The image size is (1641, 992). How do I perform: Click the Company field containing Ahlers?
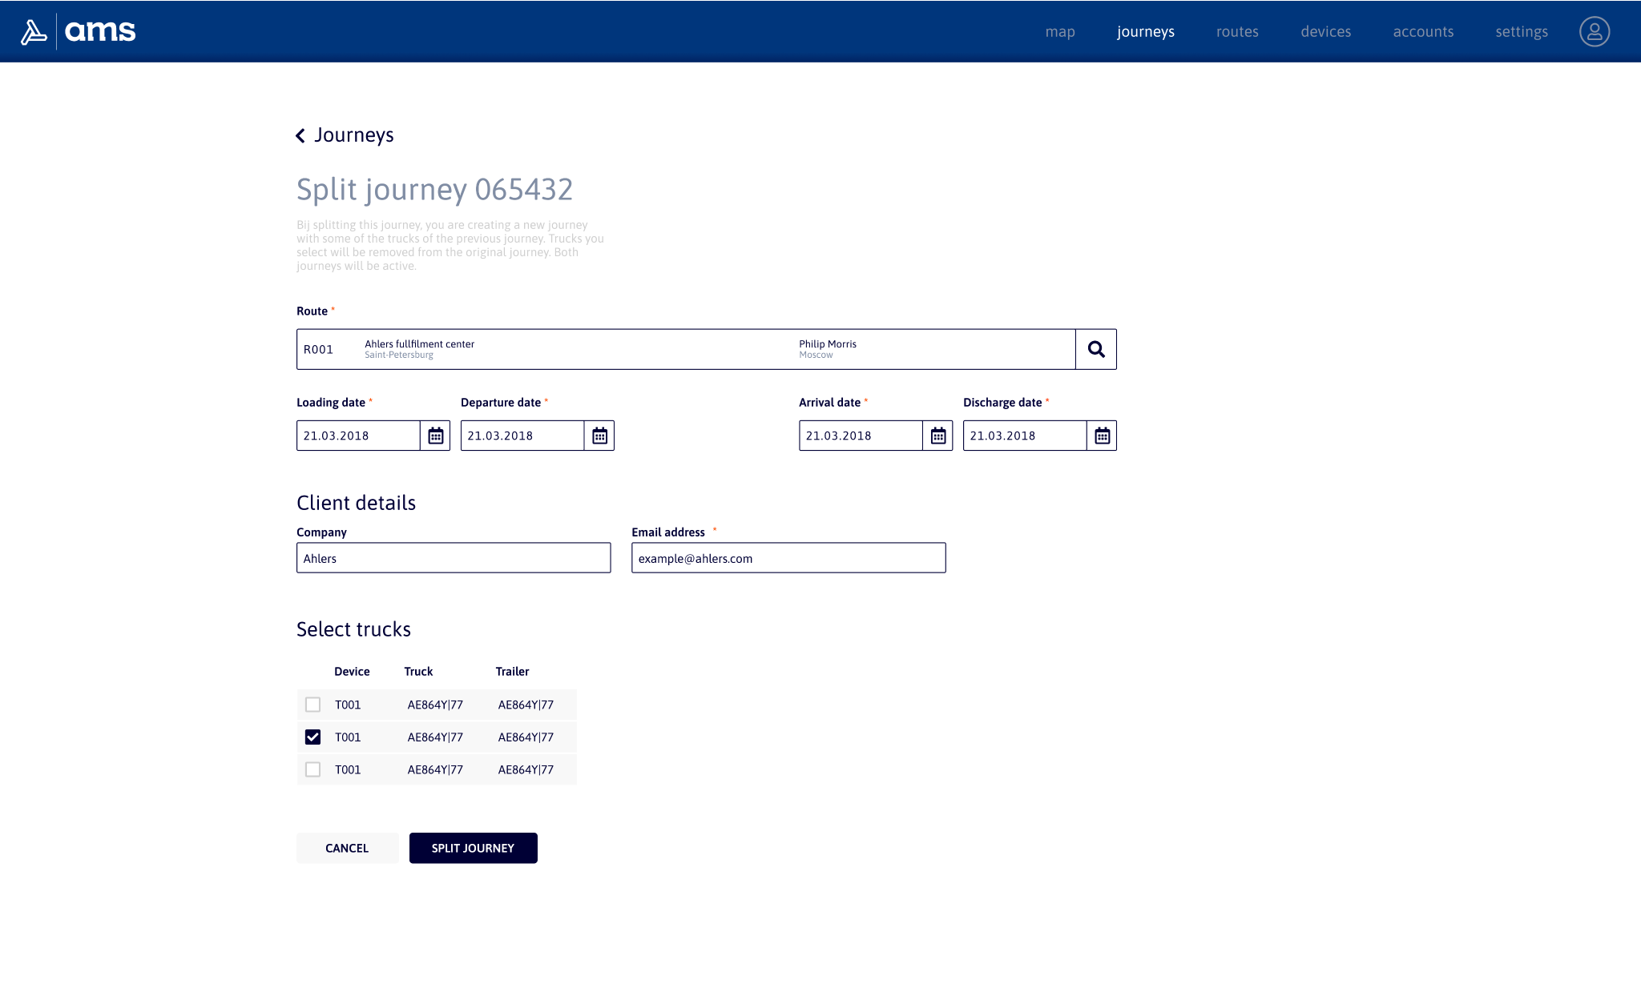[x=454, y=558]
